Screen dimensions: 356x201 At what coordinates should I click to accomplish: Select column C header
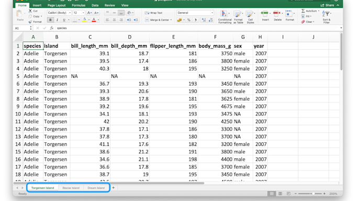coord(90,37)
